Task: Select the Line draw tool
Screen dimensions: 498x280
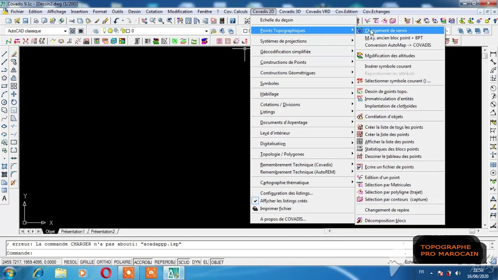Action: click(5, 54)
